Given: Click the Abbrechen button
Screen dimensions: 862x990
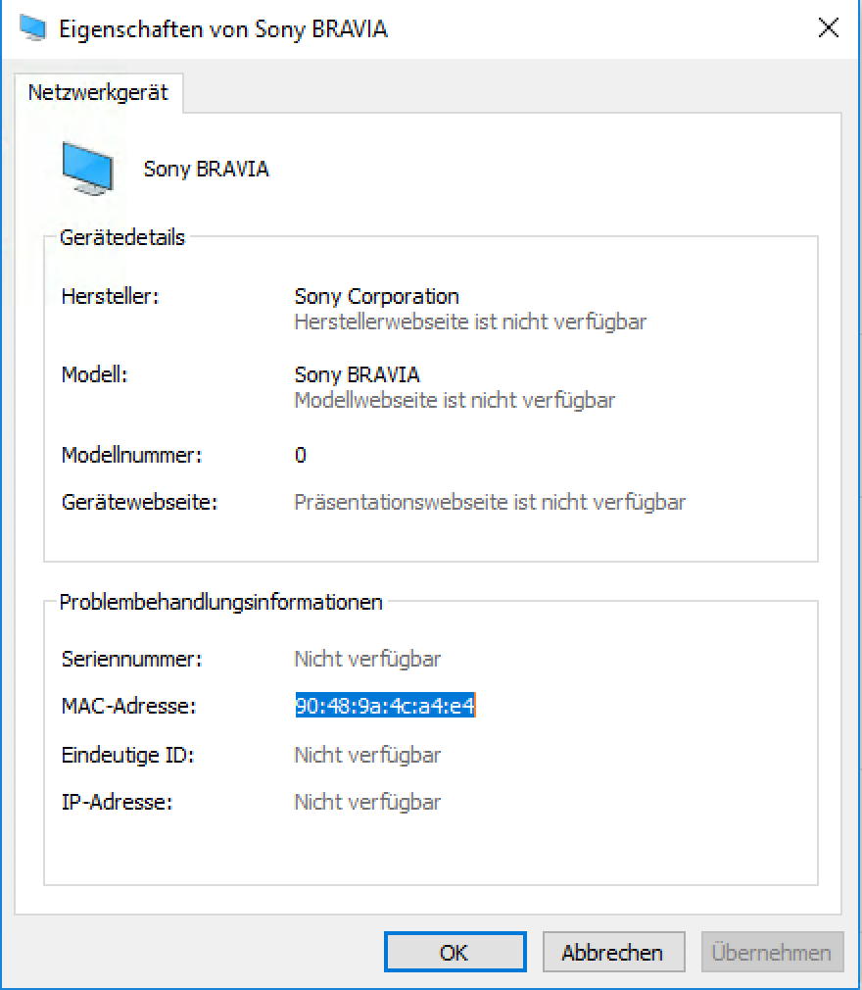Looking at the screenshot, I should (x=613, y=952).
